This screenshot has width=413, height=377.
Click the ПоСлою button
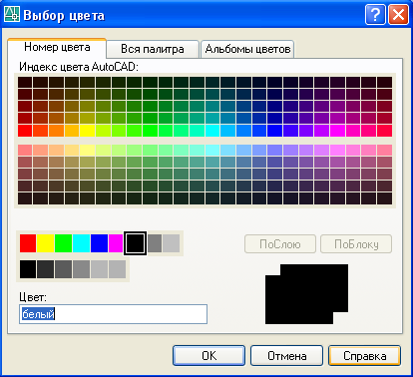coord(280,244)
